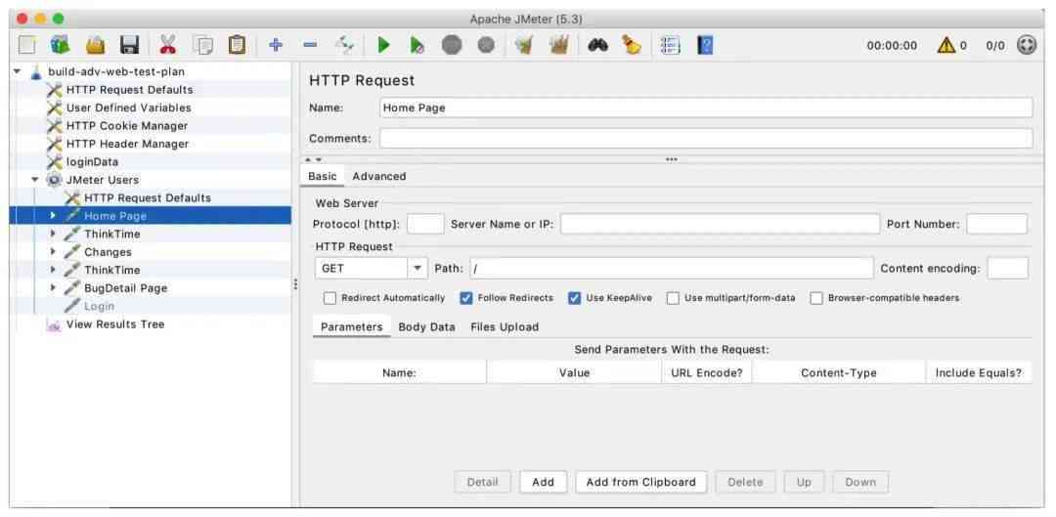Select the Files Upload tab
The width and height of the screenshot is (1056, 517).
click(x=505, y=327)
